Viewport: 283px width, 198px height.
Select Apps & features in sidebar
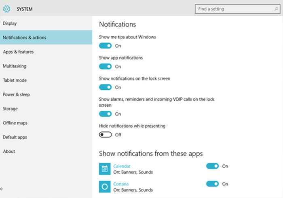18,52
